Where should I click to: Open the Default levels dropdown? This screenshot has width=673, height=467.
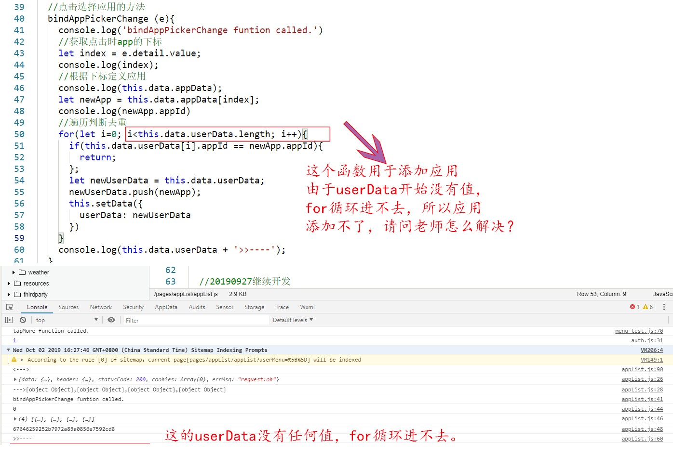tap(293, 320)
